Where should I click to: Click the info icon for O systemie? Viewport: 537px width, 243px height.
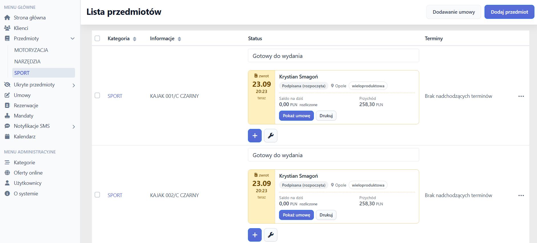(7, 194)
